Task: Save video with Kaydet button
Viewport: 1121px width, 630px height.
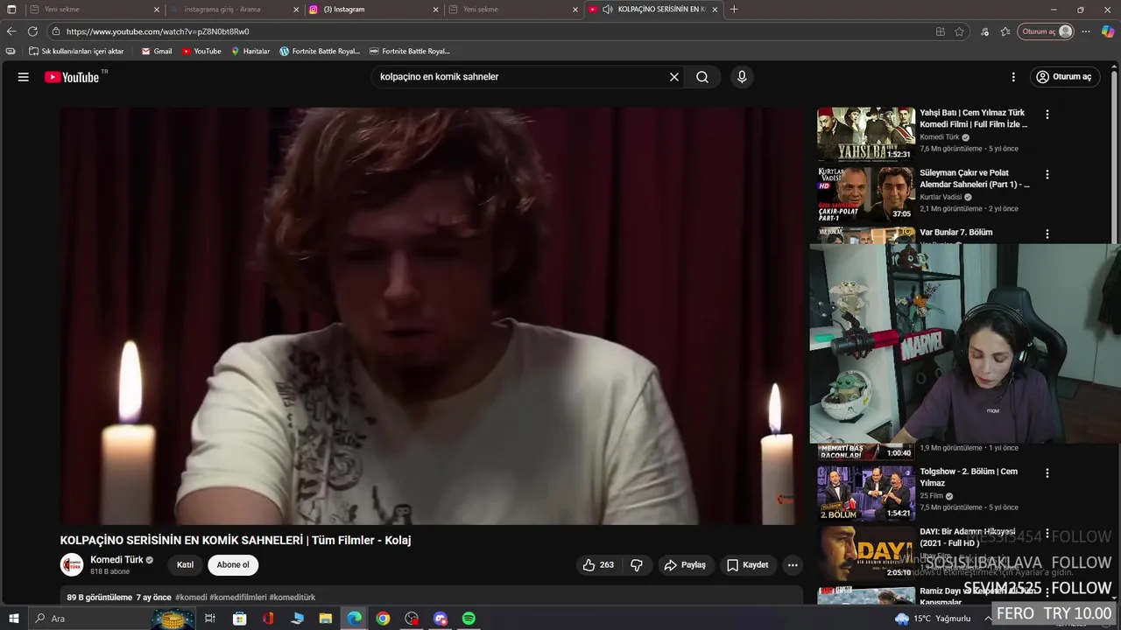Action: pyautogui.click(x=748, y=565)
